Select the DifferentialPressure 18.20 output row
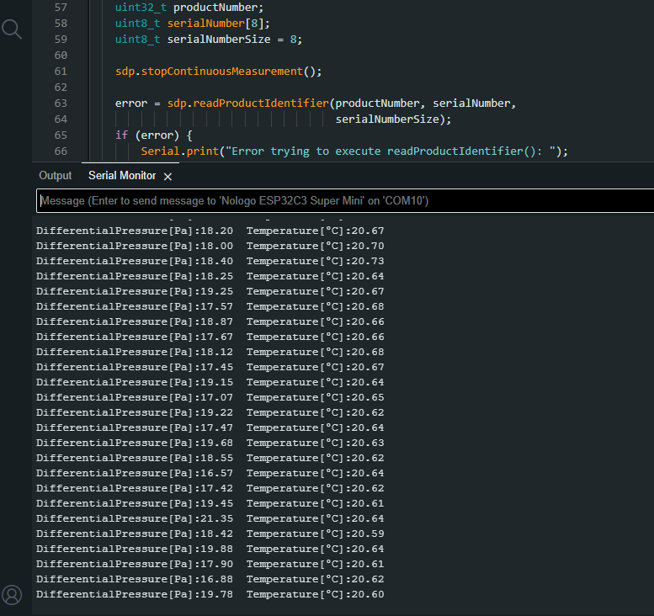654x616 pixels. click(210, 231)
